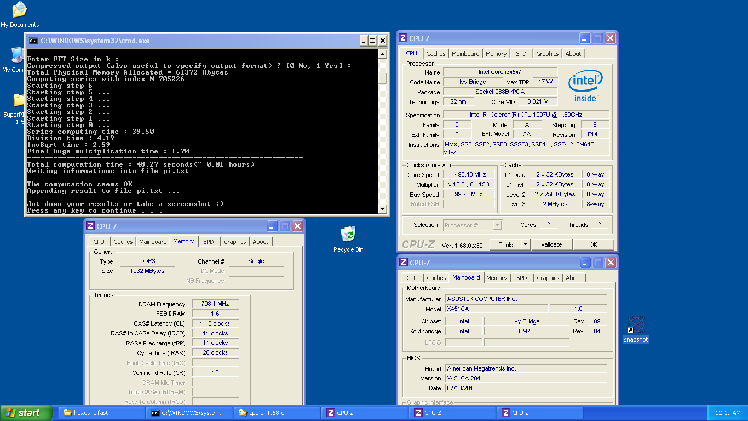This screenshot has height=421, width=748.
Task: Click the CPU-Z Mainboard window title icon
Action: coord(403,262)
